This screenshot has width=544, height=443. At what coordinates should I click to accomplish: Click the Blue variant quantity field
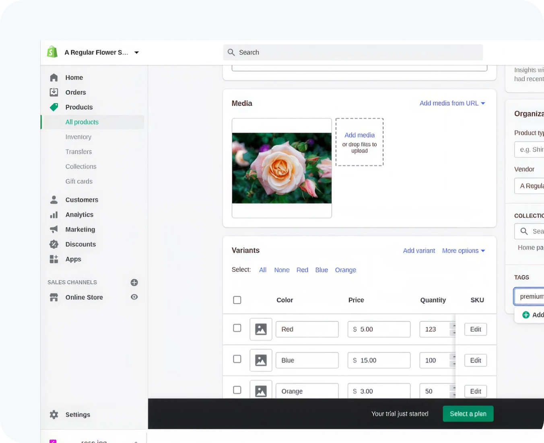pos(437,360)
